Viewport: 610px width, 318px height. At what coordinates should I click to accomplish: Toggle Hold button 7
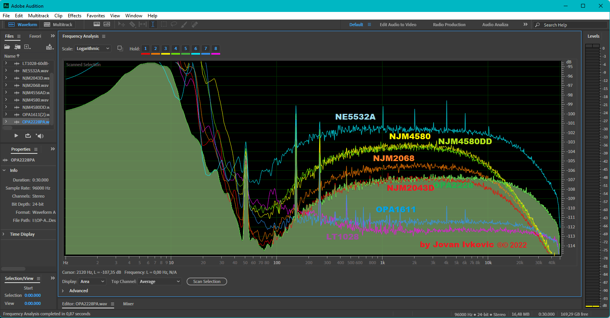click(x=206, y=48)
